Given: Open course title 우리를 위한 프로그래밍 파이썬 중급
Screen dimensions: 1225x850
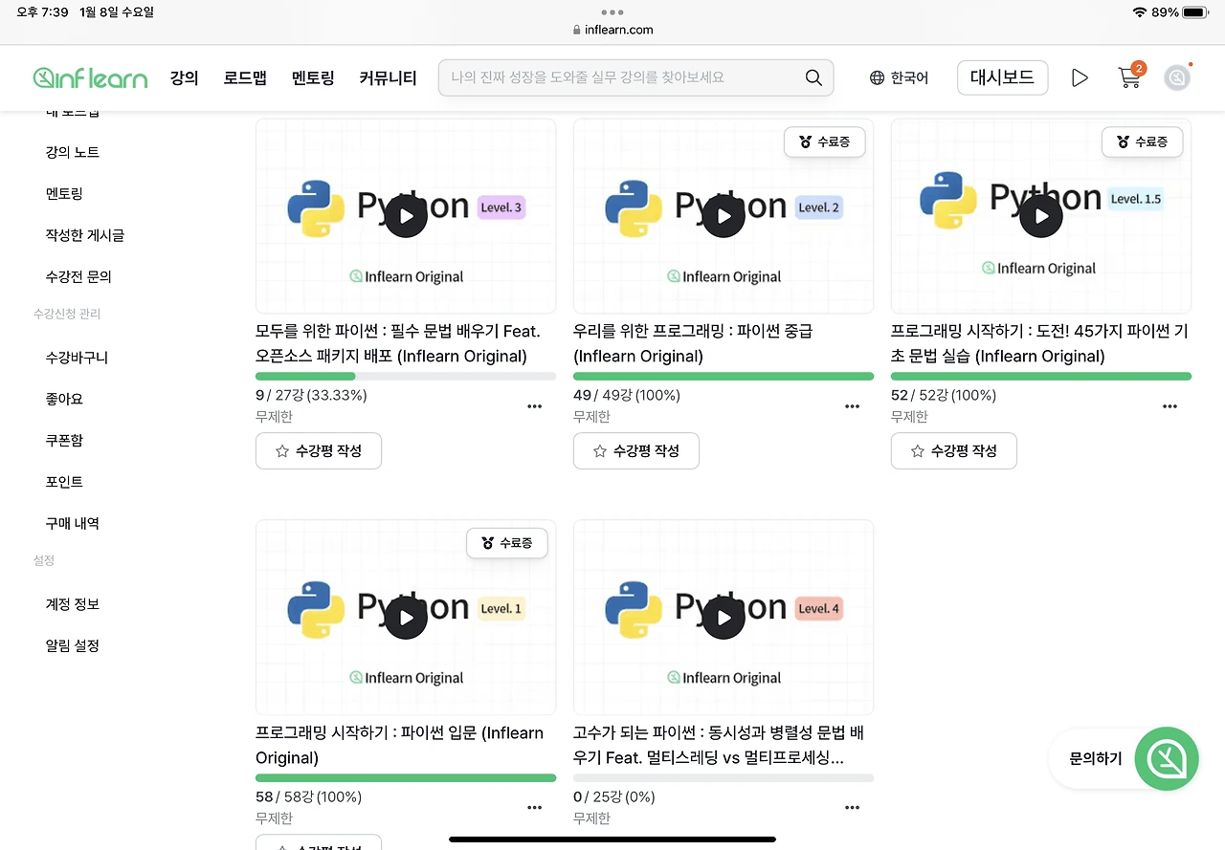Looking at the screenshot, I should click(x=693, y=344).
